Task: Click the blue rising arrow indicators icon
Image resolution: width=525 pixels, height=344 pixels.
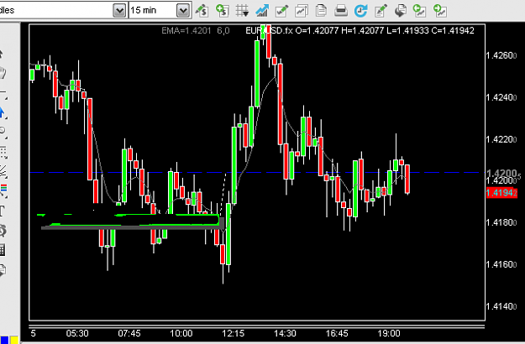Action: click(262, 10)
